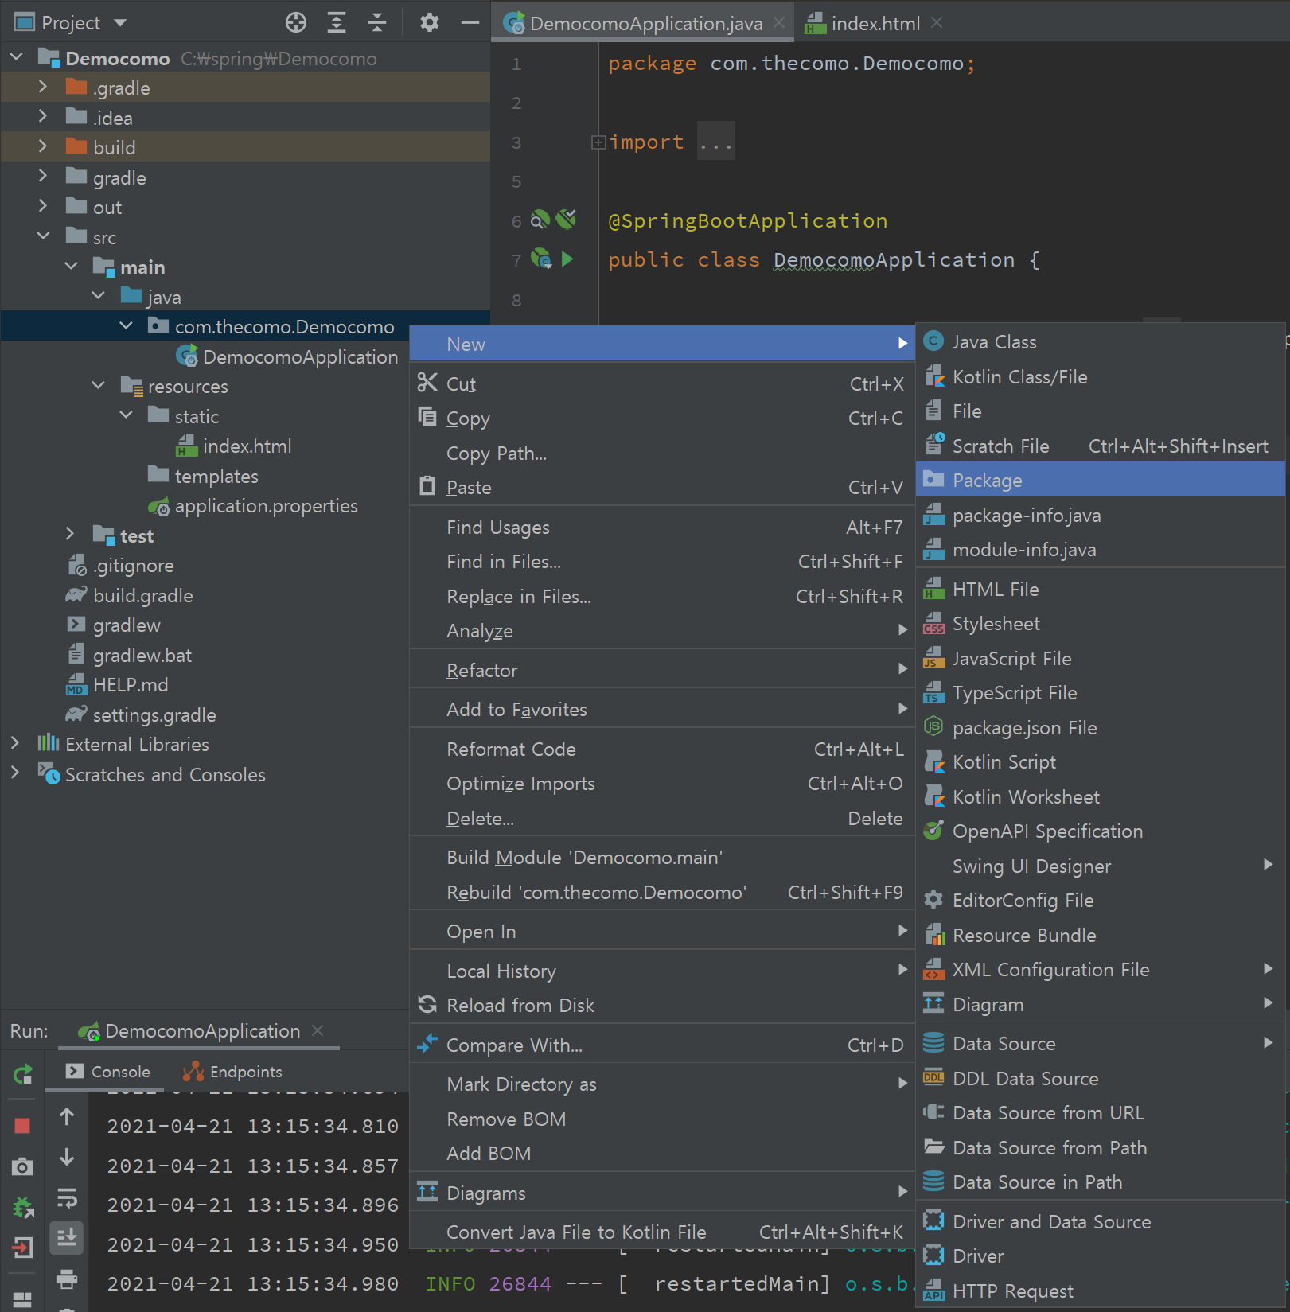Image resolution: width=1290 pixels, height=1312 pixels.
Task: Hide the Project tool window
Action: [x=470, y=22]
